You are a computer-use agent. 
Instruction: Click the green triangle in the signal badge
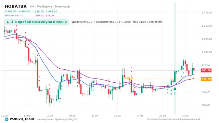8,22
